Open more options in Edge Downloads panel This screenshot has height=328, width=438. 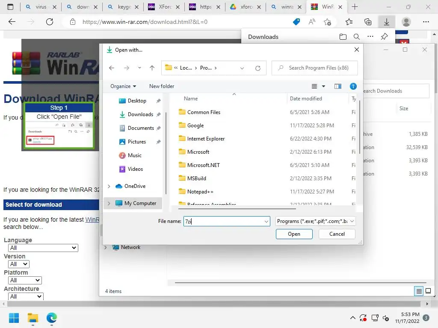click(370, 37)
